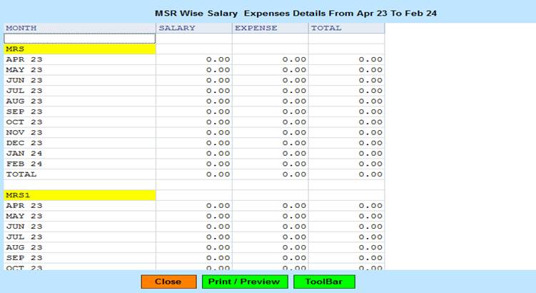Click the orange Close button
536x293 pixels.
click(168, 282)
